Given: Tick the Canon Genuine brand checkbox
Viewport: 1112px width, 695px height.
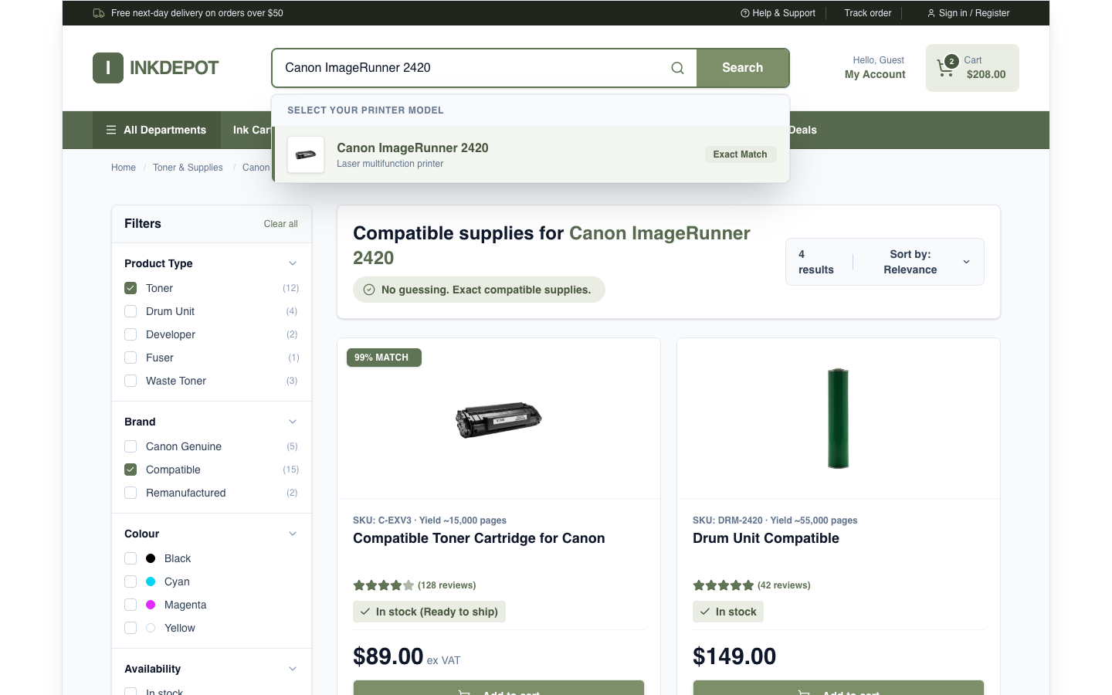Looking at the screenshot, I should (131, 446).
